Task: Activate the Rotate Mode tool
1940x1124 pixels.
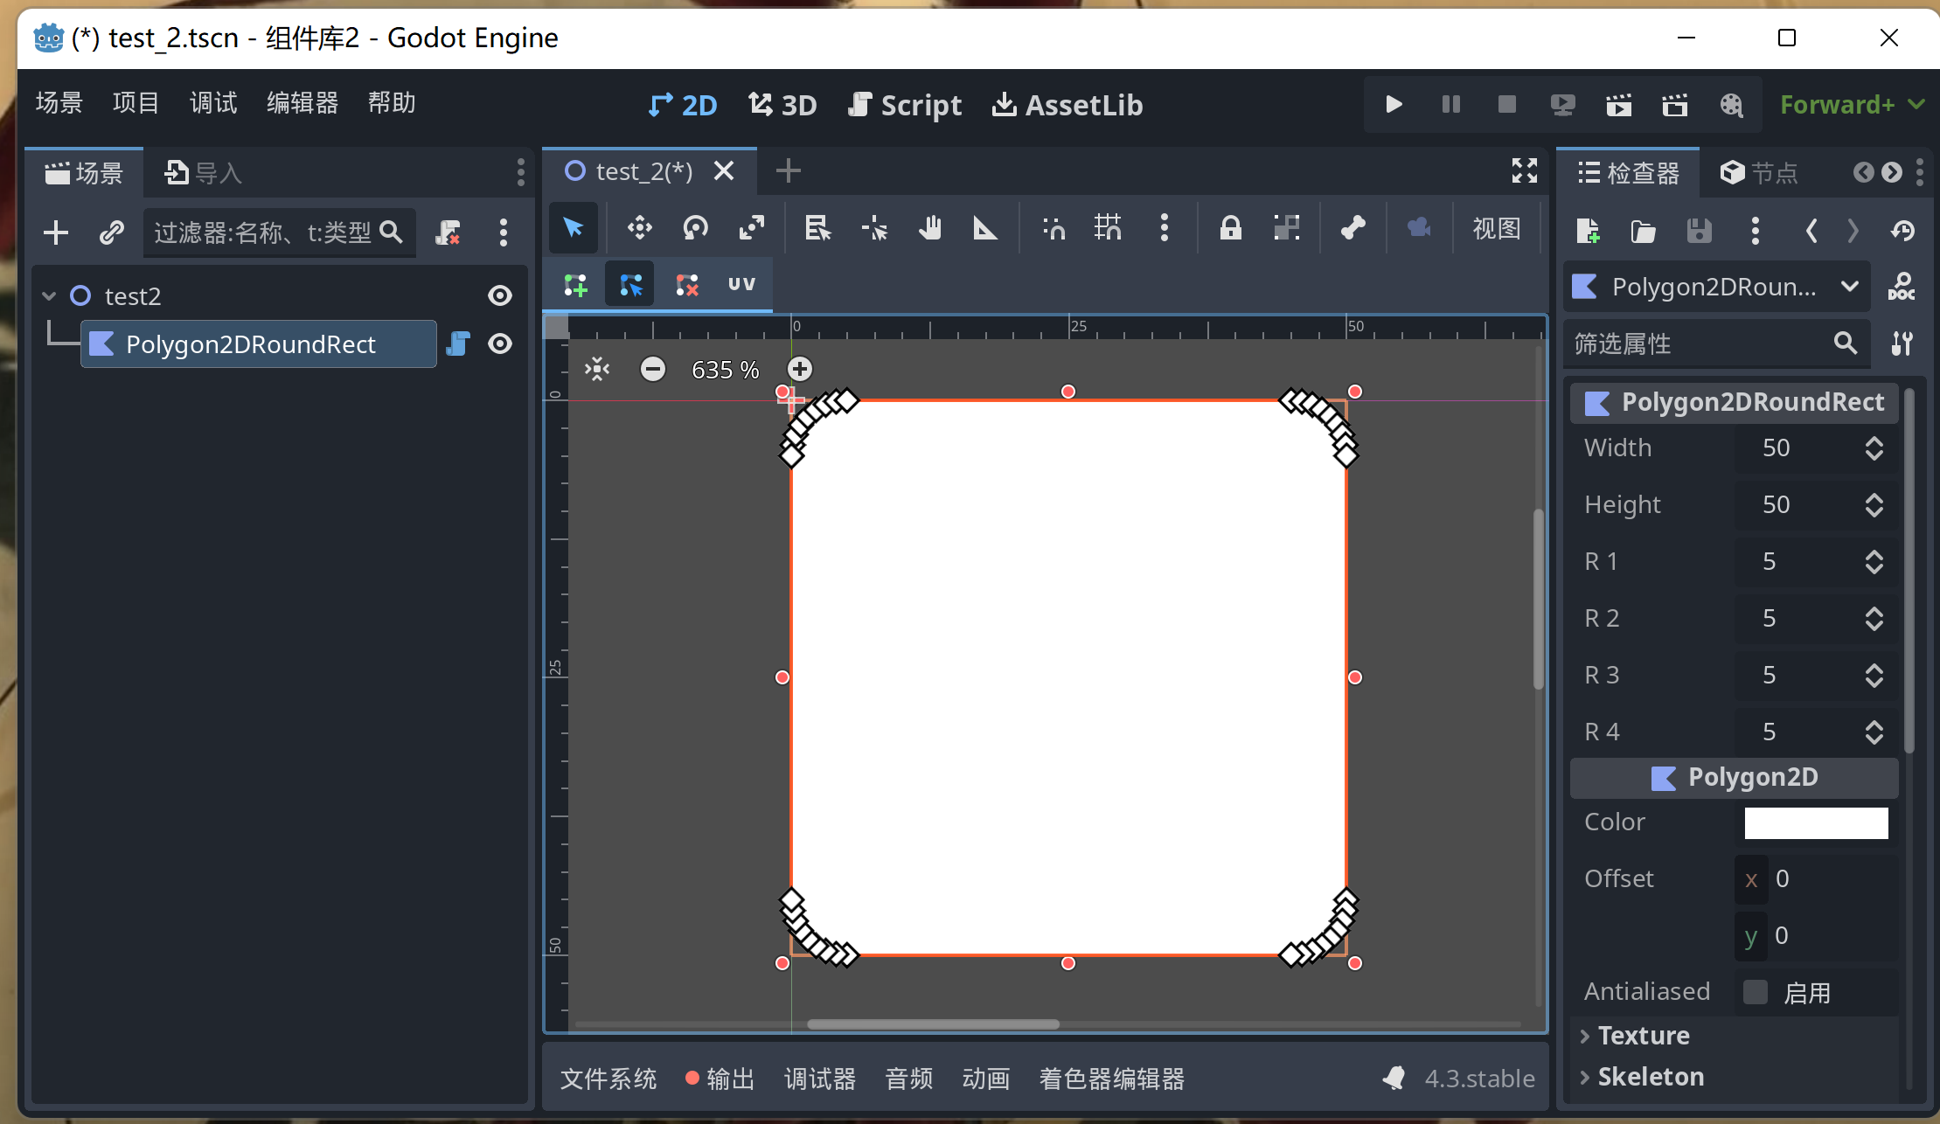Action: [696, 229]
